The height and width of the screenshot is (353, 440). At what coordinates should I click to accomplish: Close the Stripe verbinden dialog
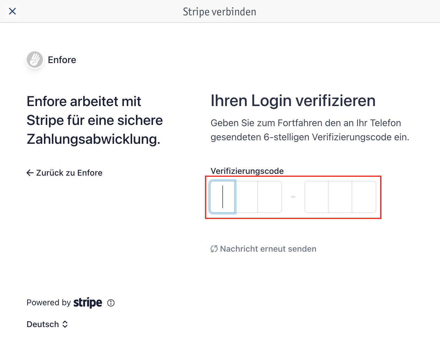pyautogui.click(x=12, y=11)
